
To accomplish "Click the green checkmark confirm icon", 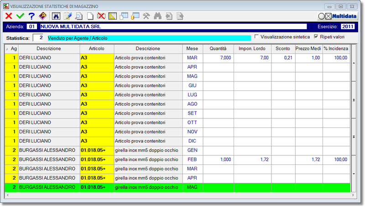I will (x=20, y=16).
